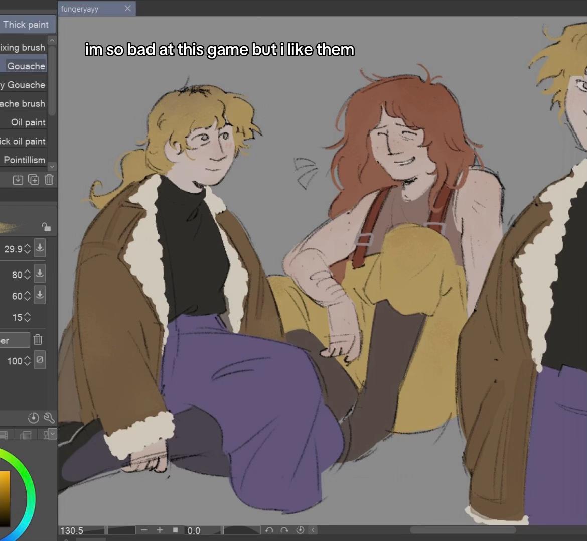The height and width of the screenshot is (541, 587).
Task: Expand the sub tool list down arrow
Action: point(52,166)
